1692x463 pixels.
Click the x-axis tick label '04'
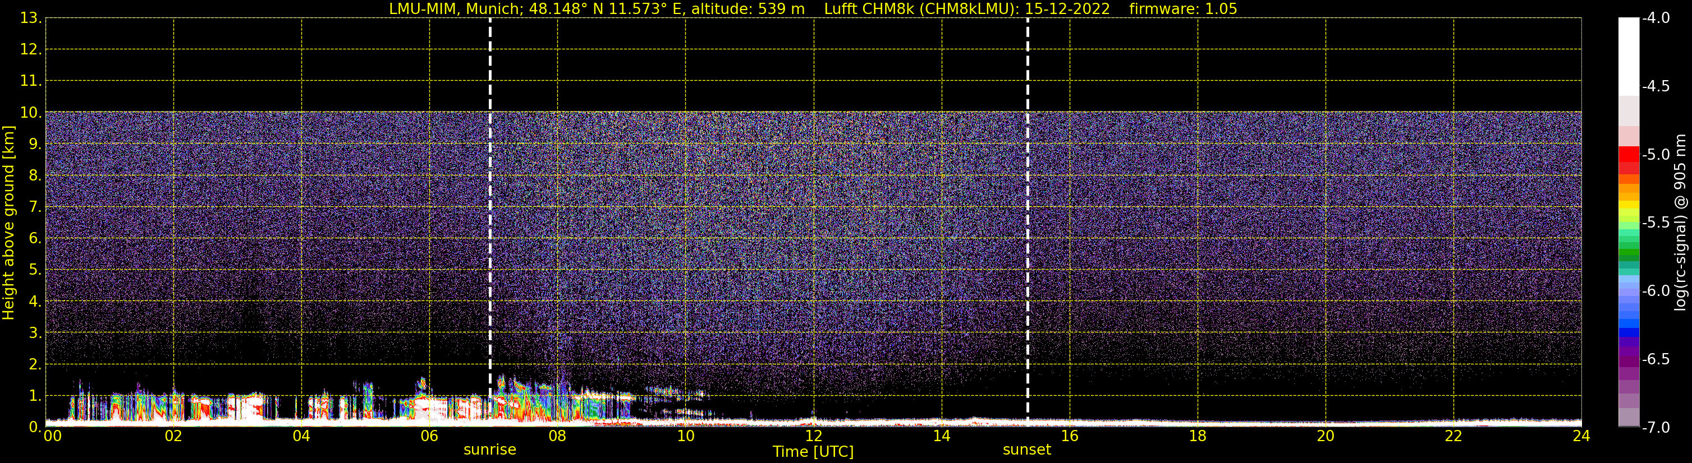(x=301, y=436)
